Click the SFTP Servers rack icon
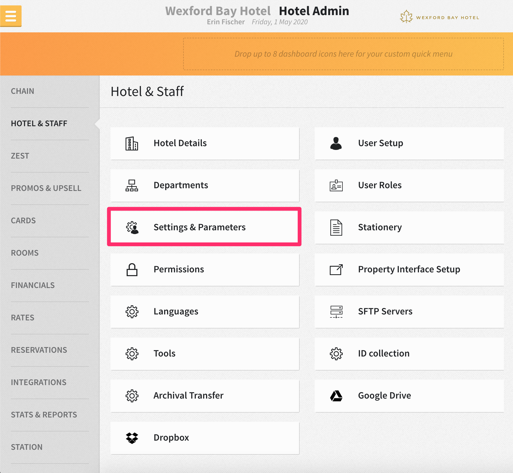 (336, 312)
